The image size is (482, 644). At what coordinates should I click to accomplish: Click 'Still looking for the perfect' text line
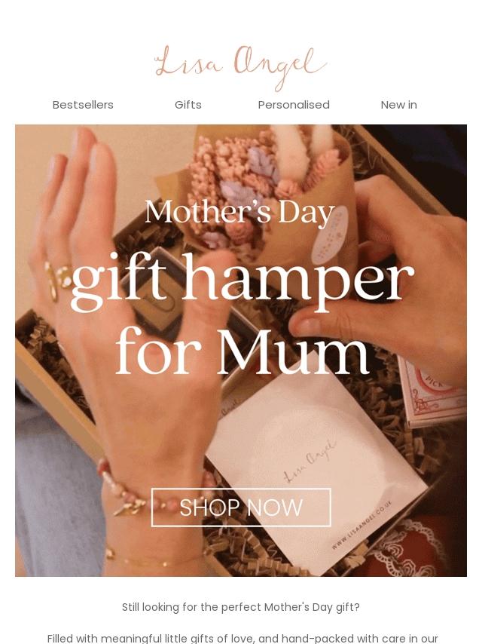pyautogui.click(x=241, y=607)
